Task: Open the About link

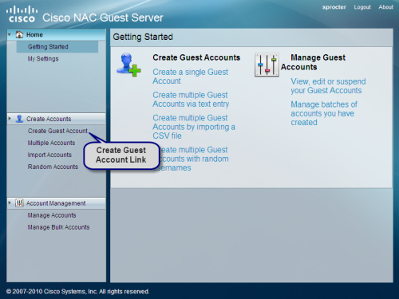Action: pyautogui.click(x=385, y=7)
